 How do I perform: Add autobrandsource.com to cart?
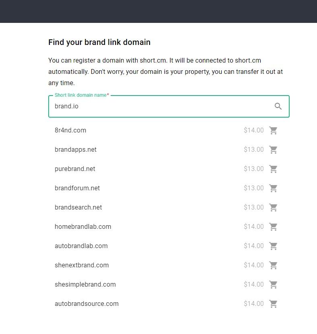tap(274, 303)
